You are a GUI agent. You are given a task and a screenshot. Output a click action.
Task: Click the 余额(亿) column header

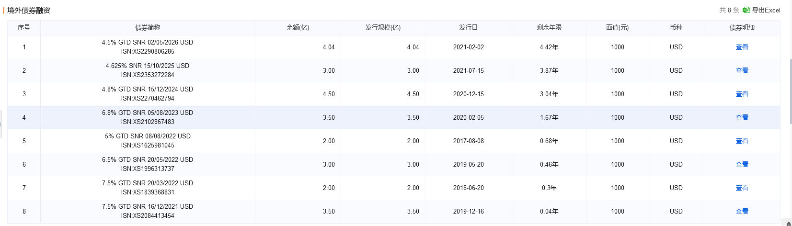pos(298,28)
